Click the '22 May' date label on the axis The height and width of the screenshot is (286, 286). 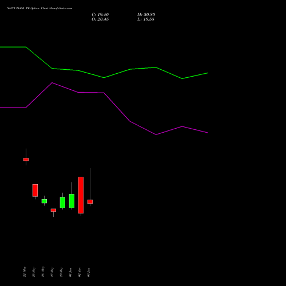25,272
